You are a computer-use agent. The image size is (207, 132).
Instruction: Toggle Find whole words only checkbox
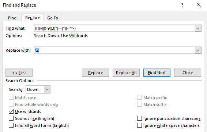[x=11, y=104]
